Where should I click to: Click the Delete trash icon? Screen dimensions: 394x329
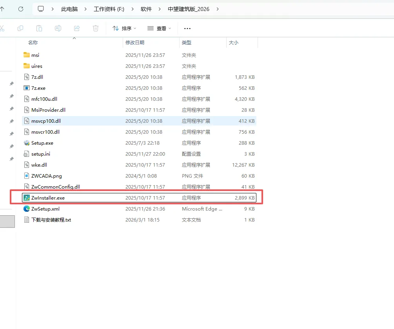pos(96,28)
